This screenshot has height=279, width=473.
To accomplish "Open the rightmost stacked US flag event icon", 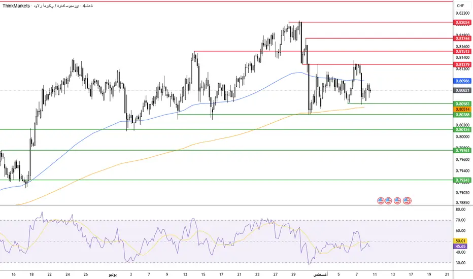I will [x=407, y=200].
